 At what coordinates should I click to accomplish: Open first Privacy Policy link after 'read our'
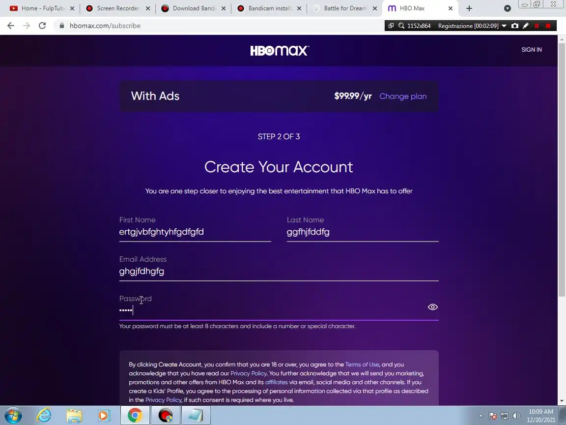tap(248, 373)
